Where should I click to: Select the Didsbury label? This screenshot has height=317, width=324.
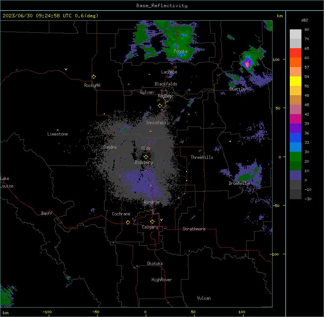coord(144,162)
